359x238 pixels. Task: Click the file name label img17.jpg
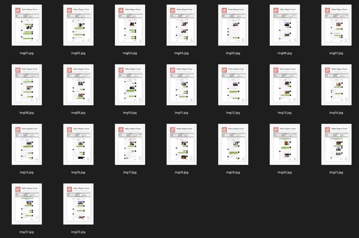(130, 172)
